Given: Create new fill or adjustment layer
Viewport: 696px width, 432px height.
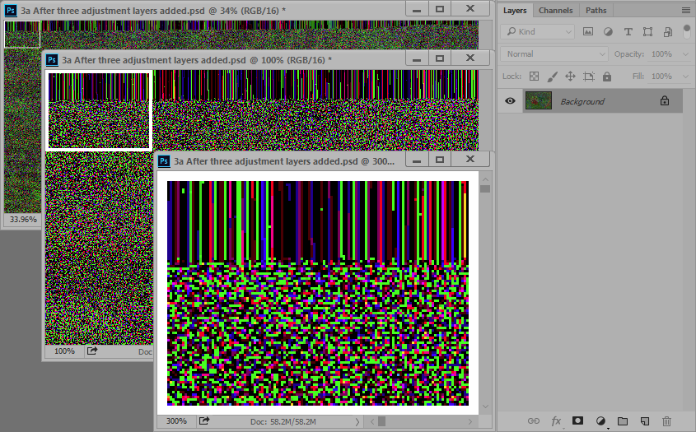Looking at the screenshot, I should pyautogui.click(x=600, y=421).
